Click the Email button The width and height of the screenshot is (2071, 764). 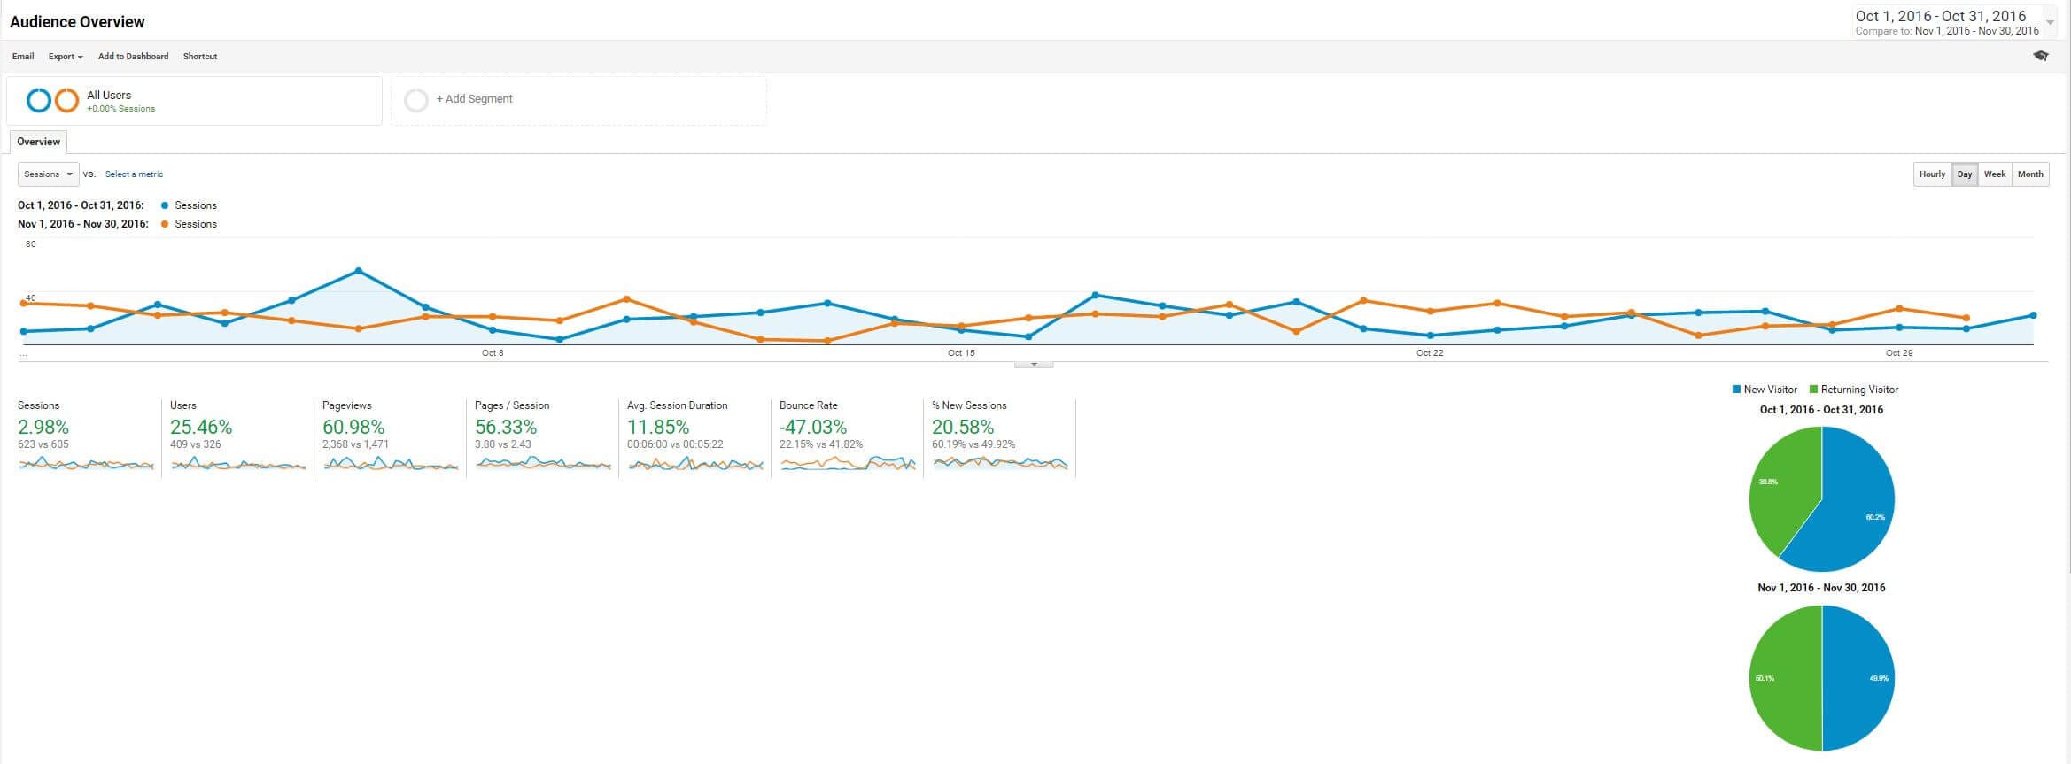coord(23,57)
